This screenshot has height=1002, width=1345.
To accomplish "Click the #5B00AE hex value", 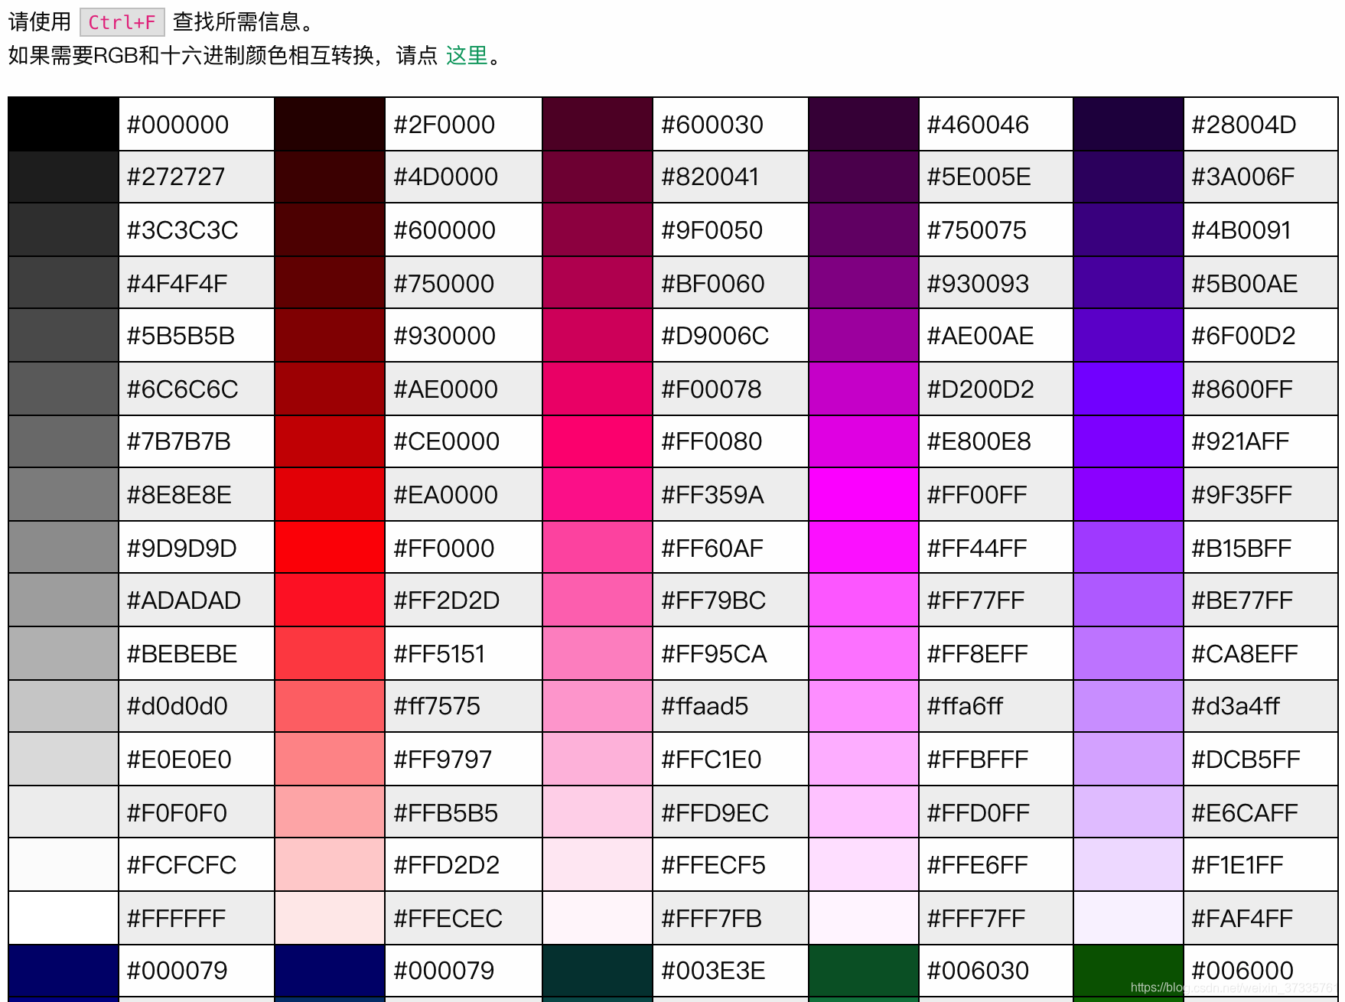I will click(x=1245, y=284).
